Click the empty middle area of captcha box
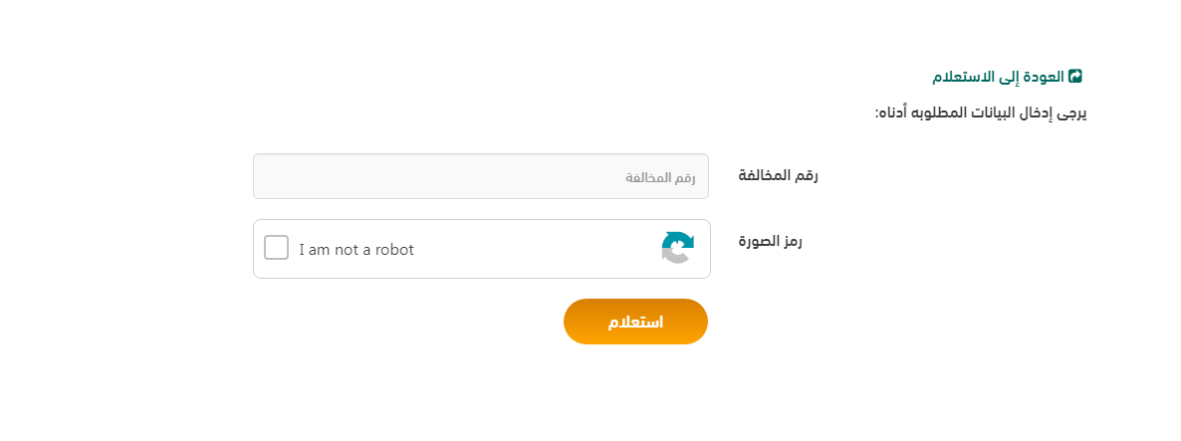 point(538,249)
